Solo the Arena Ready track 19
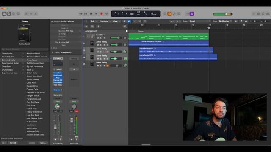Screen dimensions: 271x152 (x=101, y=59)
